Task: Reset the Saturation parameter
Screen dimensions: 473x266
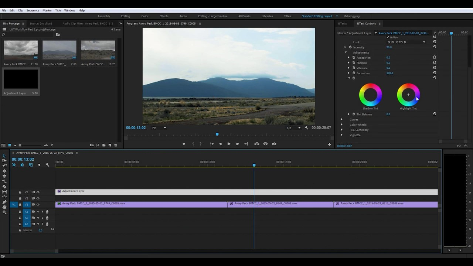Action: click(435, 73)
